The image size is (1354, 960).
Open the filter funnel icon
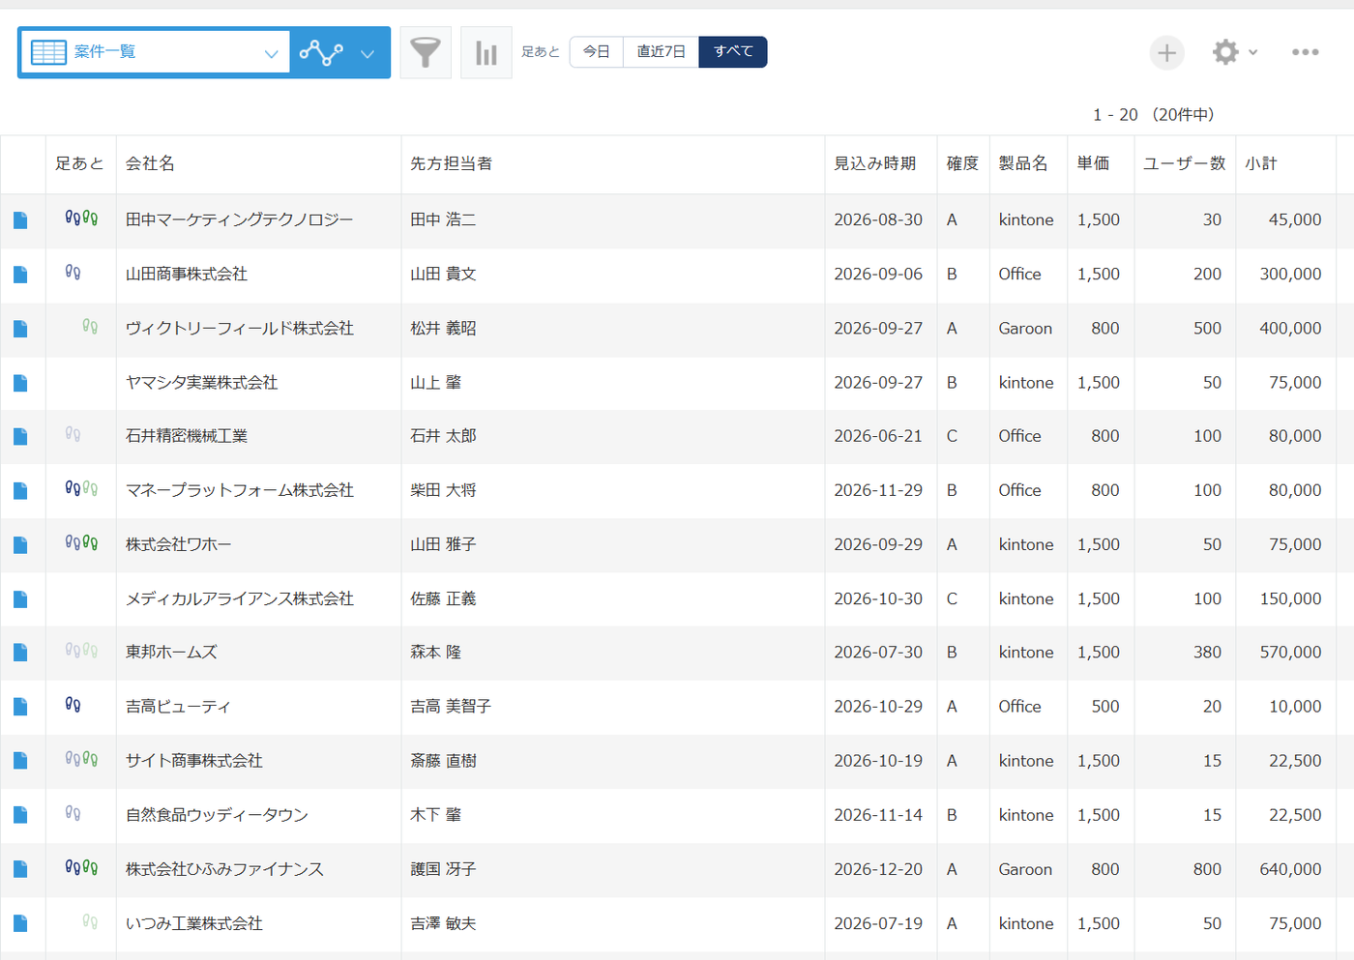[x=426, y=52]
